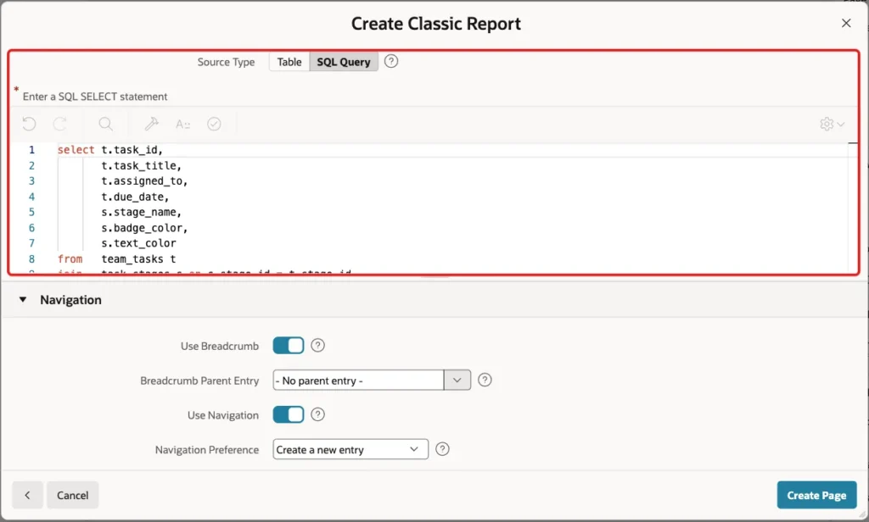
Task: Open Breadcrumb Parent Entry dropdown arrow
Action: pos(457,380)
